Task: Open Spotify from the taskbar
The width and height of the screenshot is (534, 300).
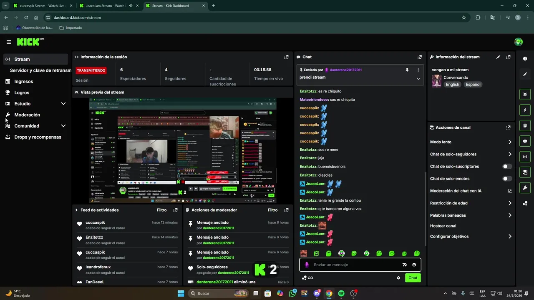Action: 341,293
